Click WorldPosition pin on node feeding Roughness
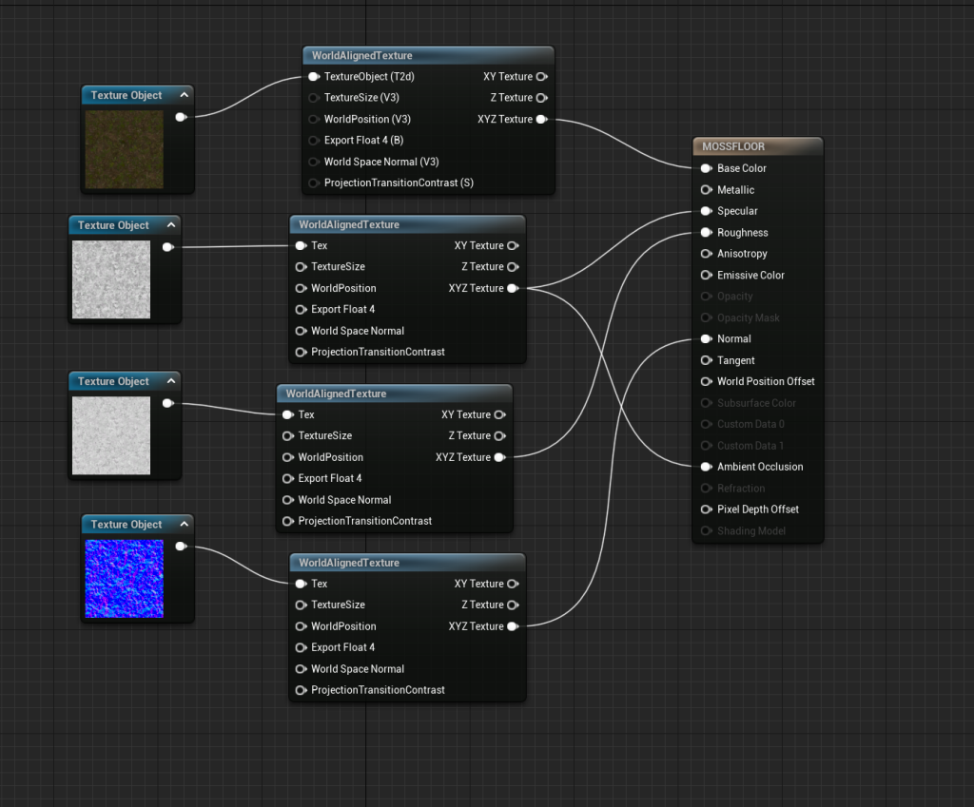Screen dimensions: 974x807 288,457
